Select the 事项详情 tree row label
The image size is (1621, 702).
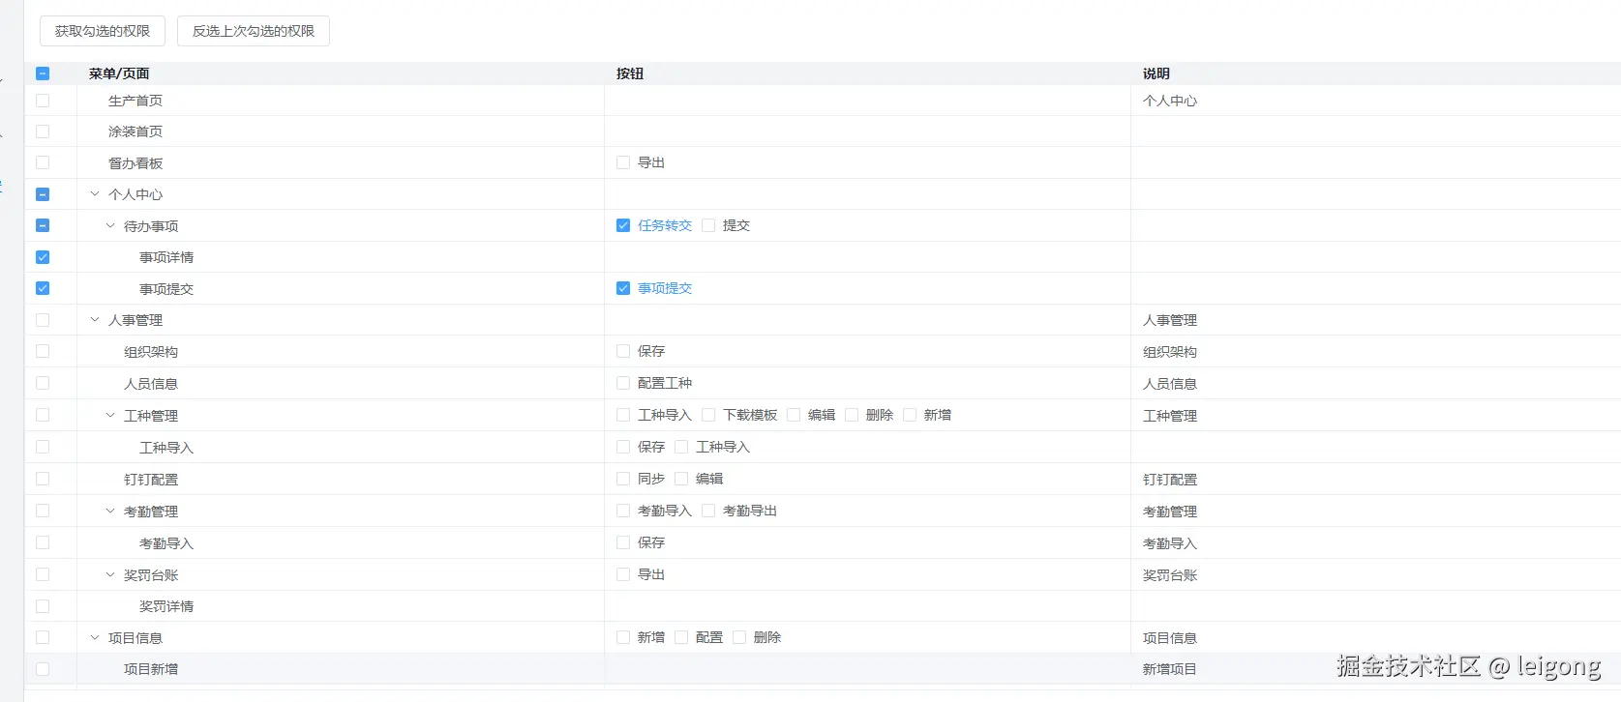tap(166, 257)
